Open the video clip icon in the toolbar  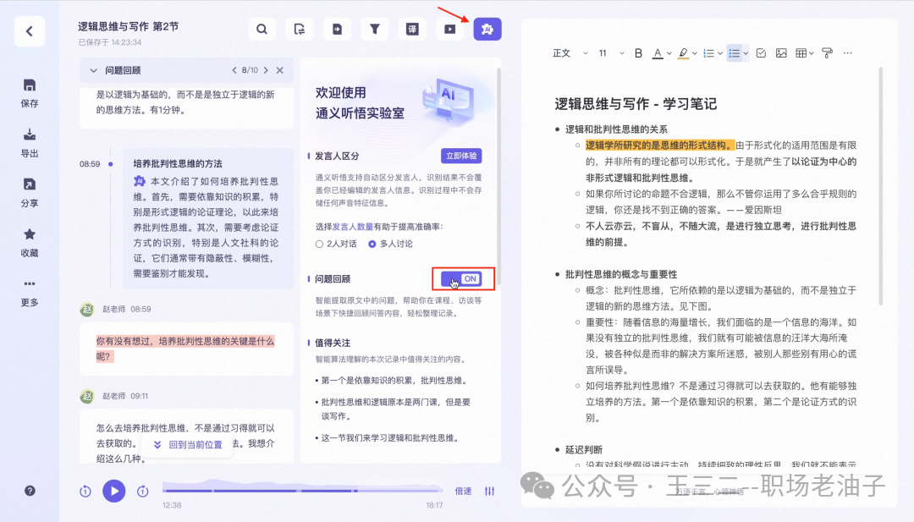(449, 28)
